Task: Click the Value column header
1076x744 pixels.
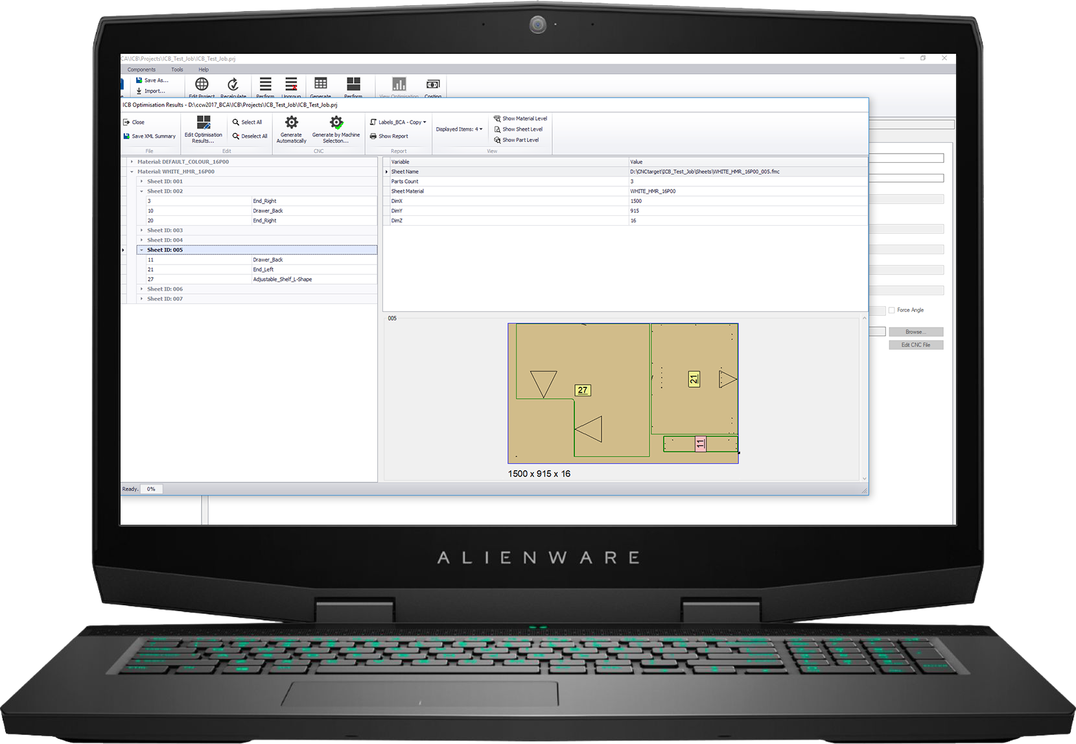Action: [748, 162]
